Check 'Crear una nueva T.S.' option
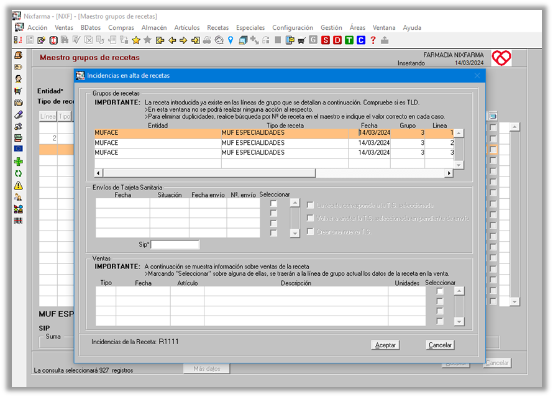The width and height of the screenshot is (553, 397). click(310, 232)
